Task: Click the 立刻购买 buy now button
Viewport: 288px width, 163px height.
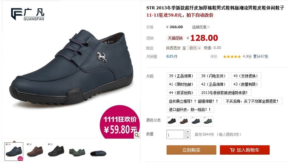Action: pos(191,150)
